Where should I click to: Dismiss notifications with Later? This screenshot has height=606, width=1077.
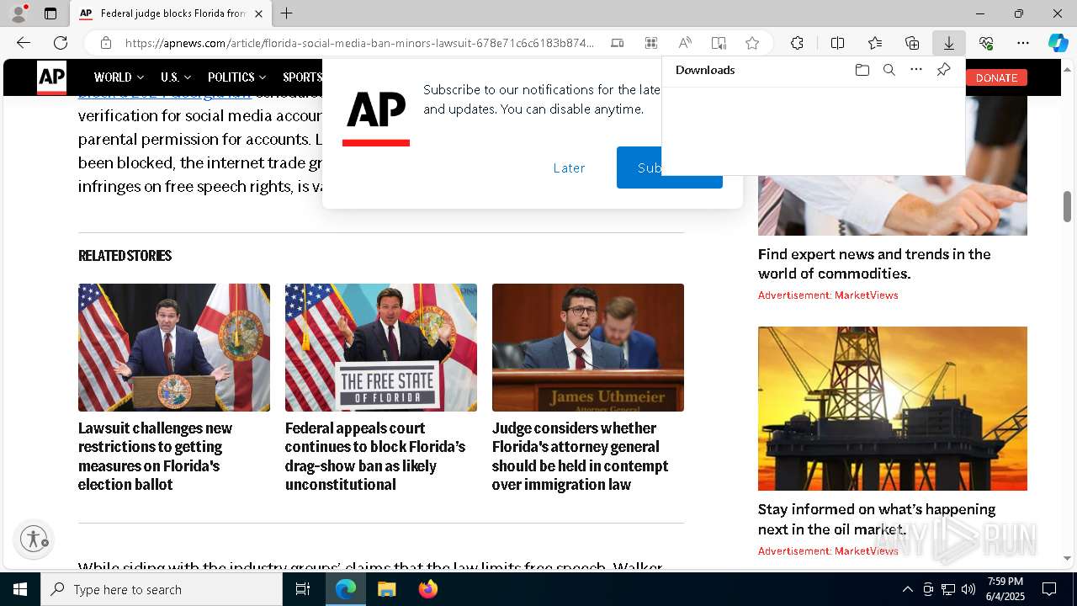pyautogui.click(x=569, y=167)
